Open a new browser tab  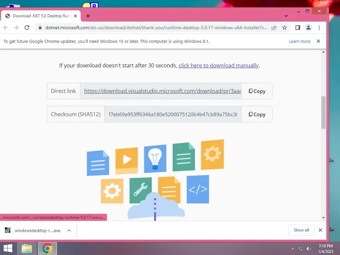tap(88, 16)
